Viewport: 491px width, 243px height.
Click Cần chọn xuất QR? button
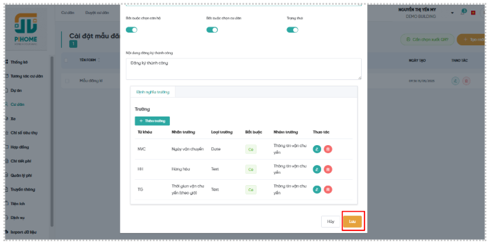click(x=427, y=39)
